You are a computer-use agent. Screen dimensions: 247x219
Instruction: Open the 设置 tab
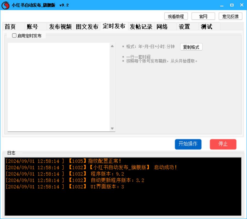click(184, 27)
